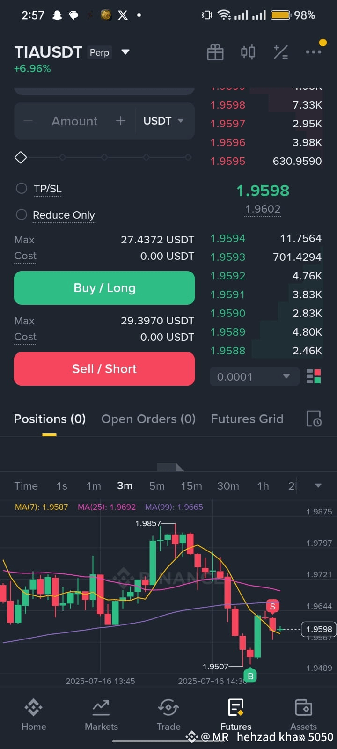
Task: Tap the Sell / Short button
Action: (104, 369)
